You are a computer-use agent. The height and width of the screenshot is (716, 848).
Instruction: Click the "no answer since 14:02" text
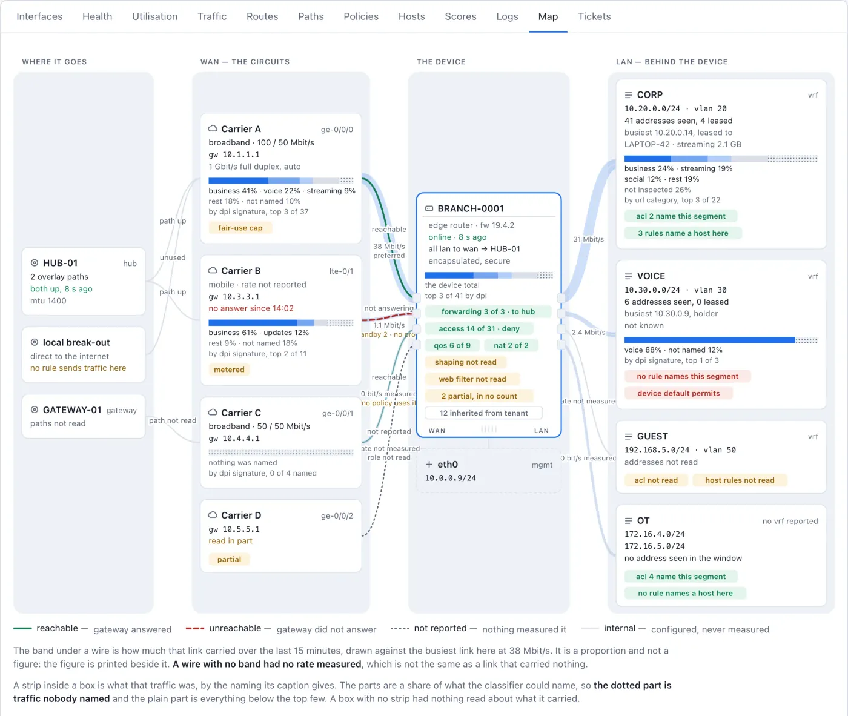click(251, 308)
